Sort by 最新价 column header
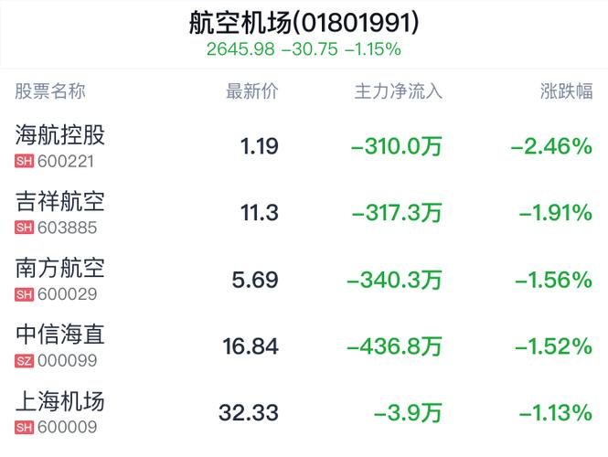The width and height of the screenshot is (608, 457). point(251,91)
